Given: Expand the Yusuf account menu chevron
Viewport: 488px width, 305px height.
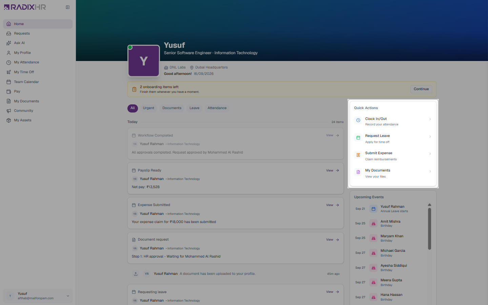Looking at the screenshot, I should [x=68, y=296].
